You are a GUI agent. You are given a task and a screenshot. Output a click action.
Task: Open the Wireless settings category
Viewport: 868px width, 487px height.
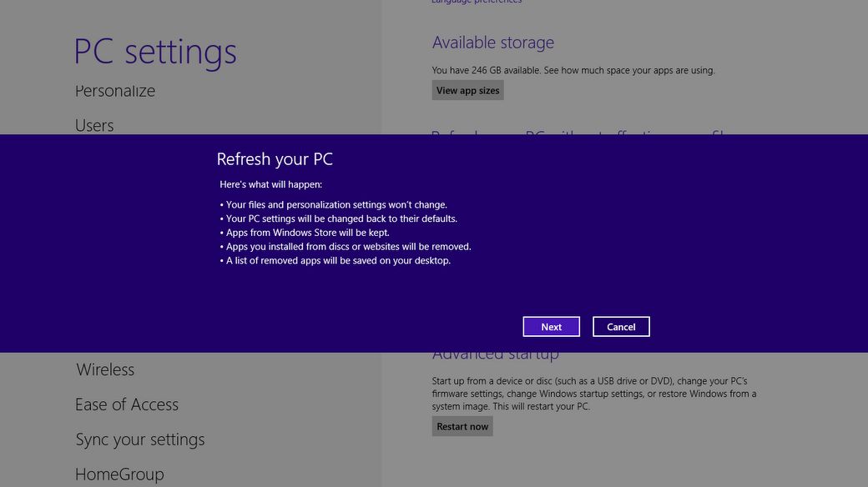(x=105, y=369)
